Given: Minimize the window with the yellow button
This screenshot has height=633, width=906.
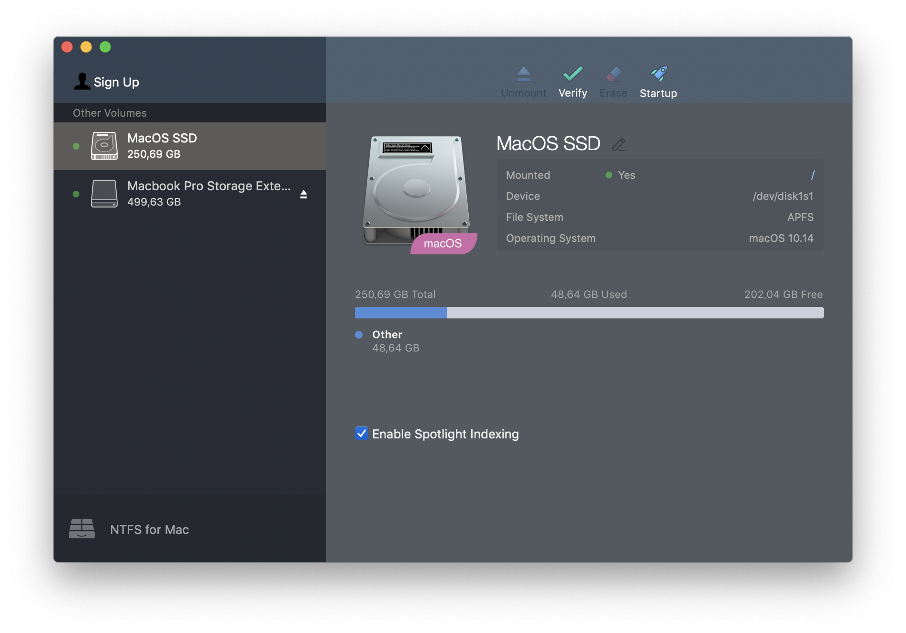Looking at the screenshot, I should (x=86, y=47).
